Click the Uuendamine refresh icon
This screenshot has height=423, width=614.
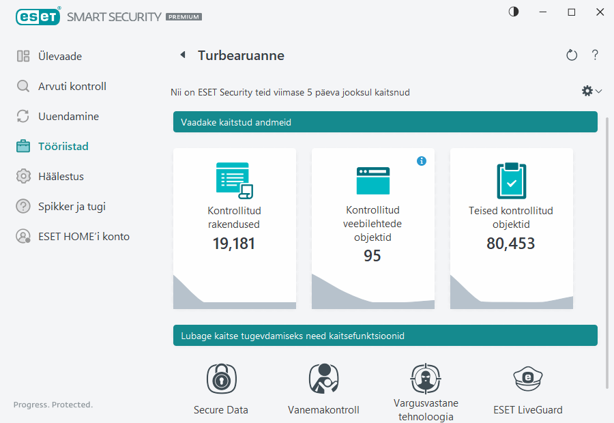(21, 116)
